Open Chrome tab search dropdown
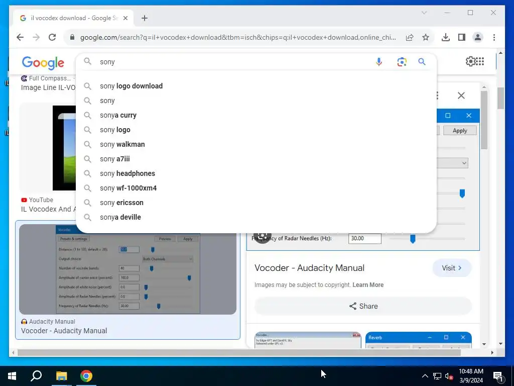Screen dimensions: 514x386 tap(424, 13)
